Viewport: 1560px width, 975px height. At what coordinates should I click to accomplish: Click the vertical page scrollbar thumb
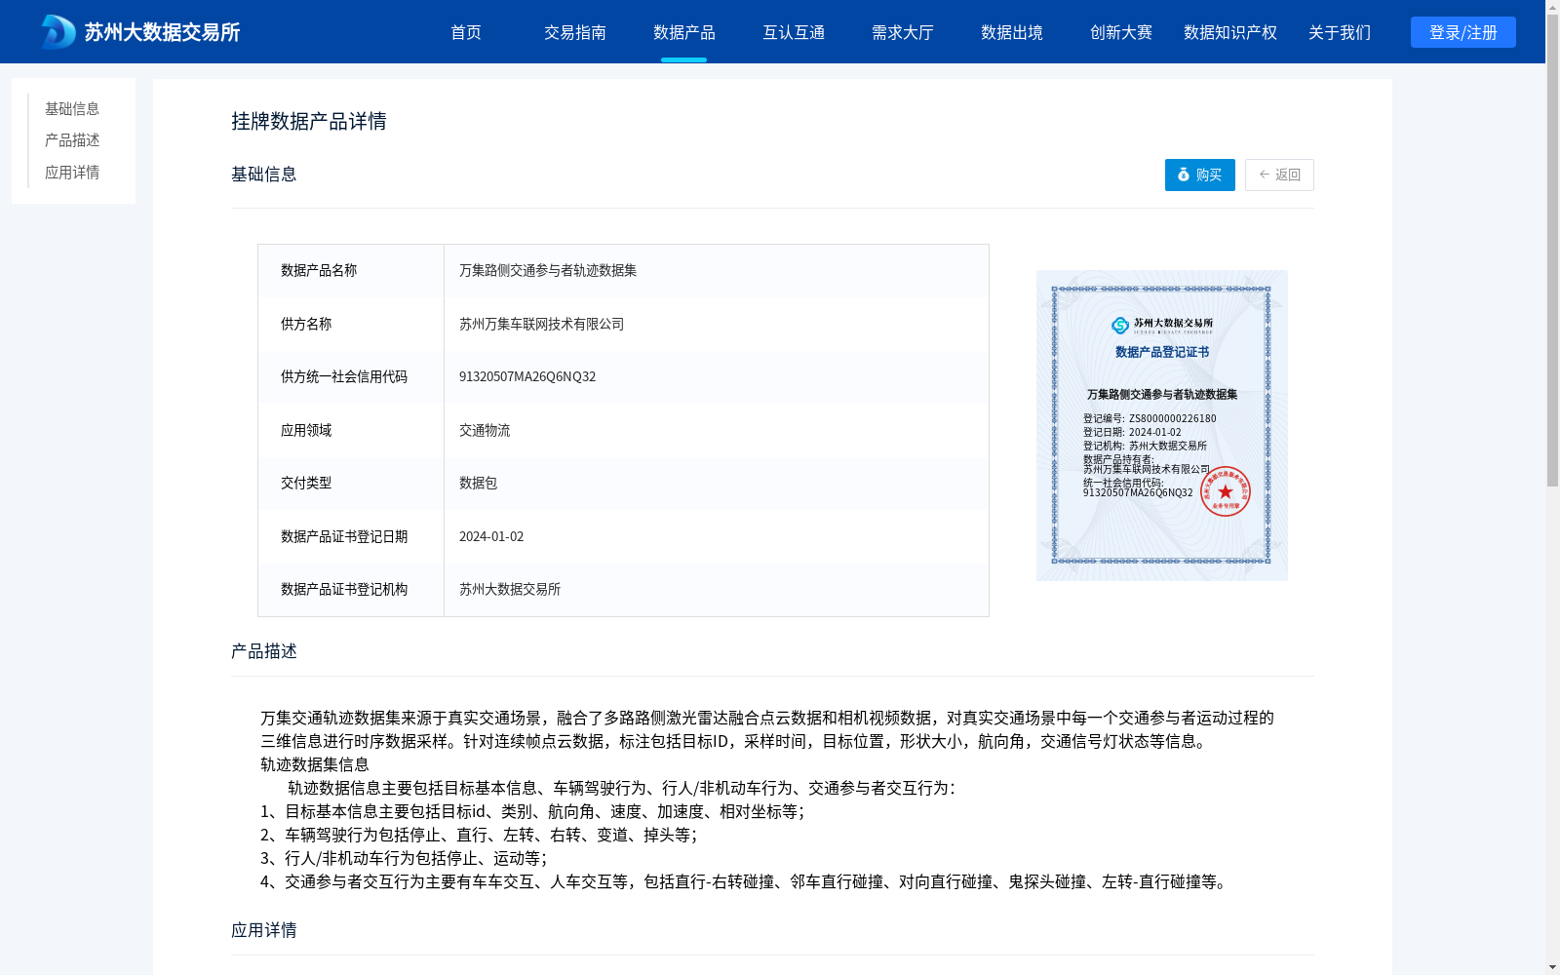coord(1552,251)
